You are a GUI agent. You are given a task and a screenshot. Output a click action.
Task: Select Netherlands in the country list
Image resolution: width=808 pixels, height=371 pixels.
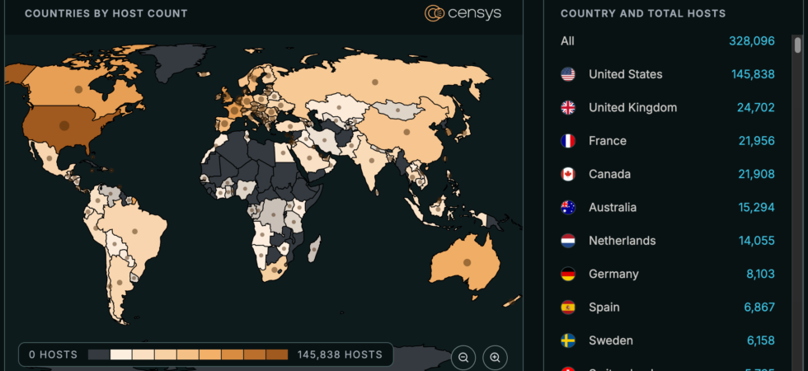668,241
